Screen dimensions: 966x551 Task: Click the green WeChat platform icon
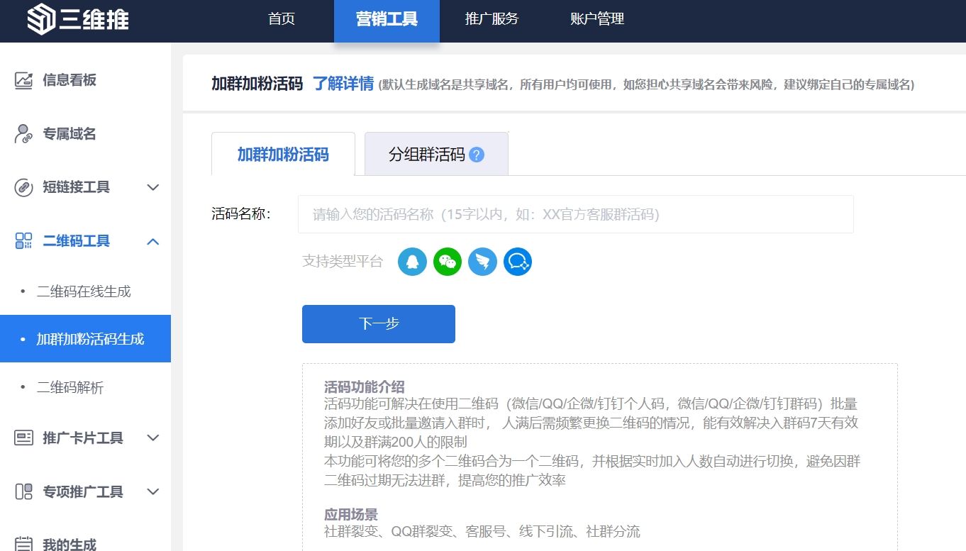448,262
